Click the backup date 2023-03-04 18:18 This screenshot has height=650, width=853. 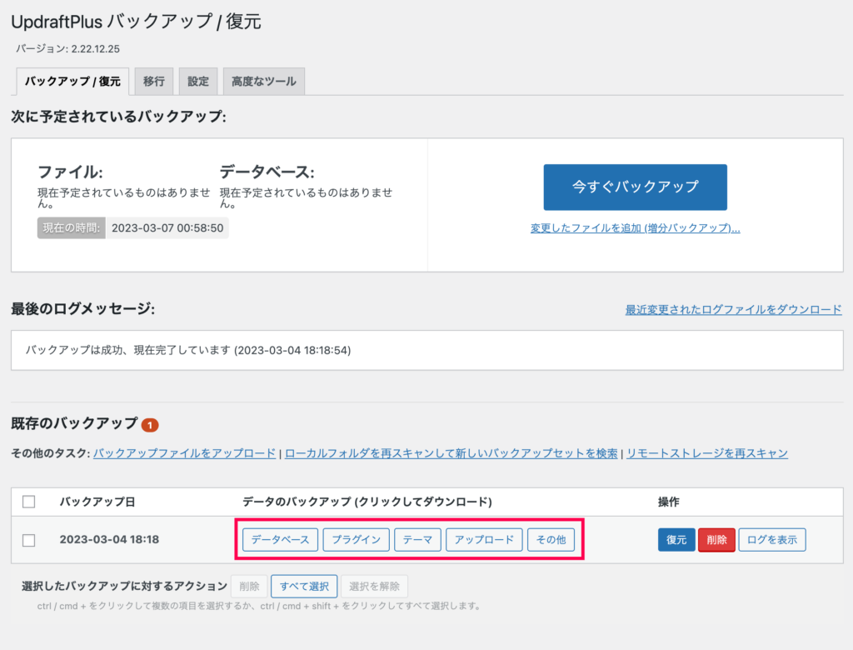pos(109,539)
